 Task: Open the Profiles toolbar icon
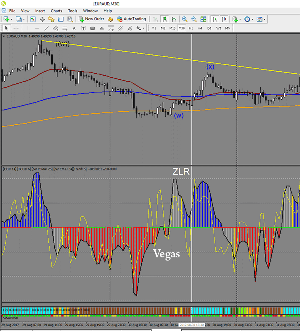coord(18,19)
